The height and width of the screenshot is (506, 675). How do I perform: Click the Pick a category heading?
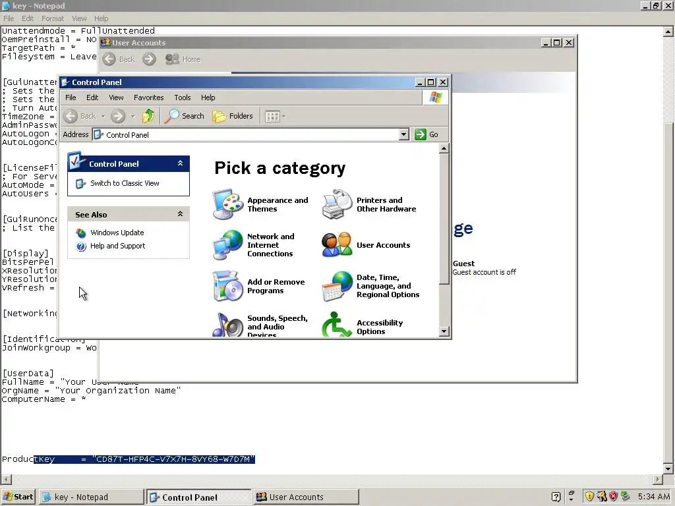tap(279, 168)
